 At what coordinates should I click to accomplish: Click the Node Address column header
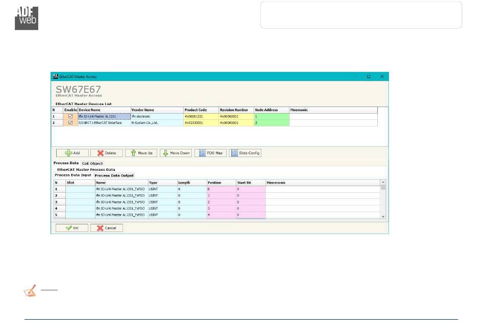[272, 110]
